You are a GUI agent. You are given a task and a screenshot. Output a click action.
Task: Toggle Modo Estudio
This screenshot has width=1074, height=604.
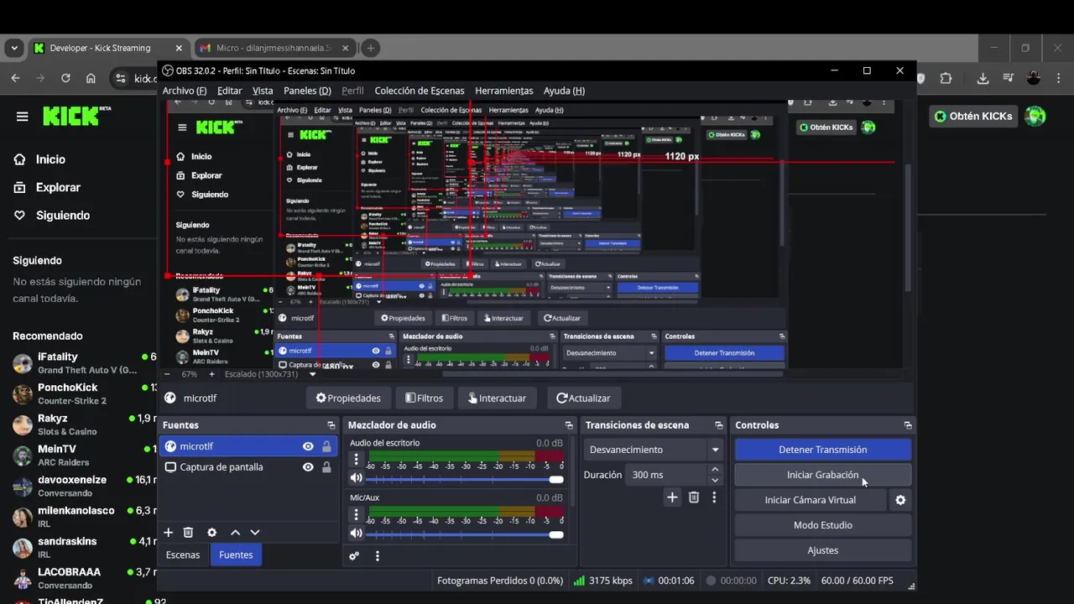pyautogui.click(x=823, y=525)
